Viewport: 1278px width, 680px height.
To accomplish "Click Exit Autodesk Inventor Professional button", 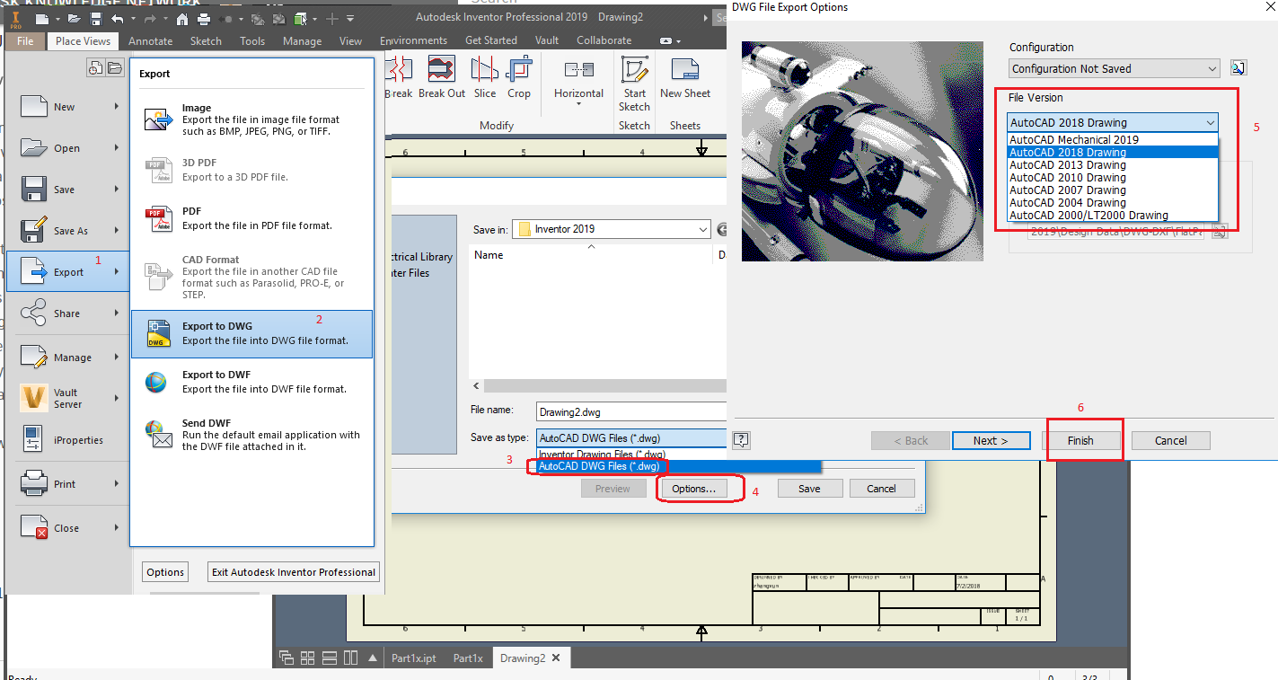I will (x=294, y=572).
